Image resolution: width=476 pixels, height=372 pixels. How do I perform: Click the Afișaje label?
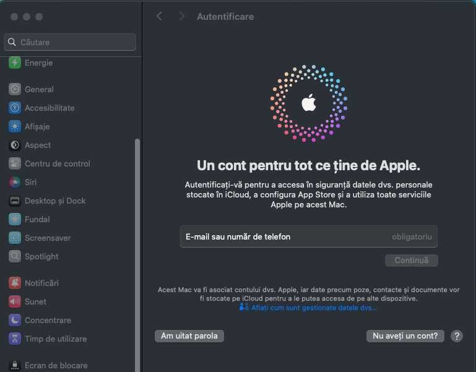(37, 126)
